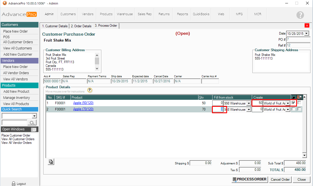Open the 998 Warehouse dropdown in row one
The width and height of the screenshot is (313, 186).
248,103
